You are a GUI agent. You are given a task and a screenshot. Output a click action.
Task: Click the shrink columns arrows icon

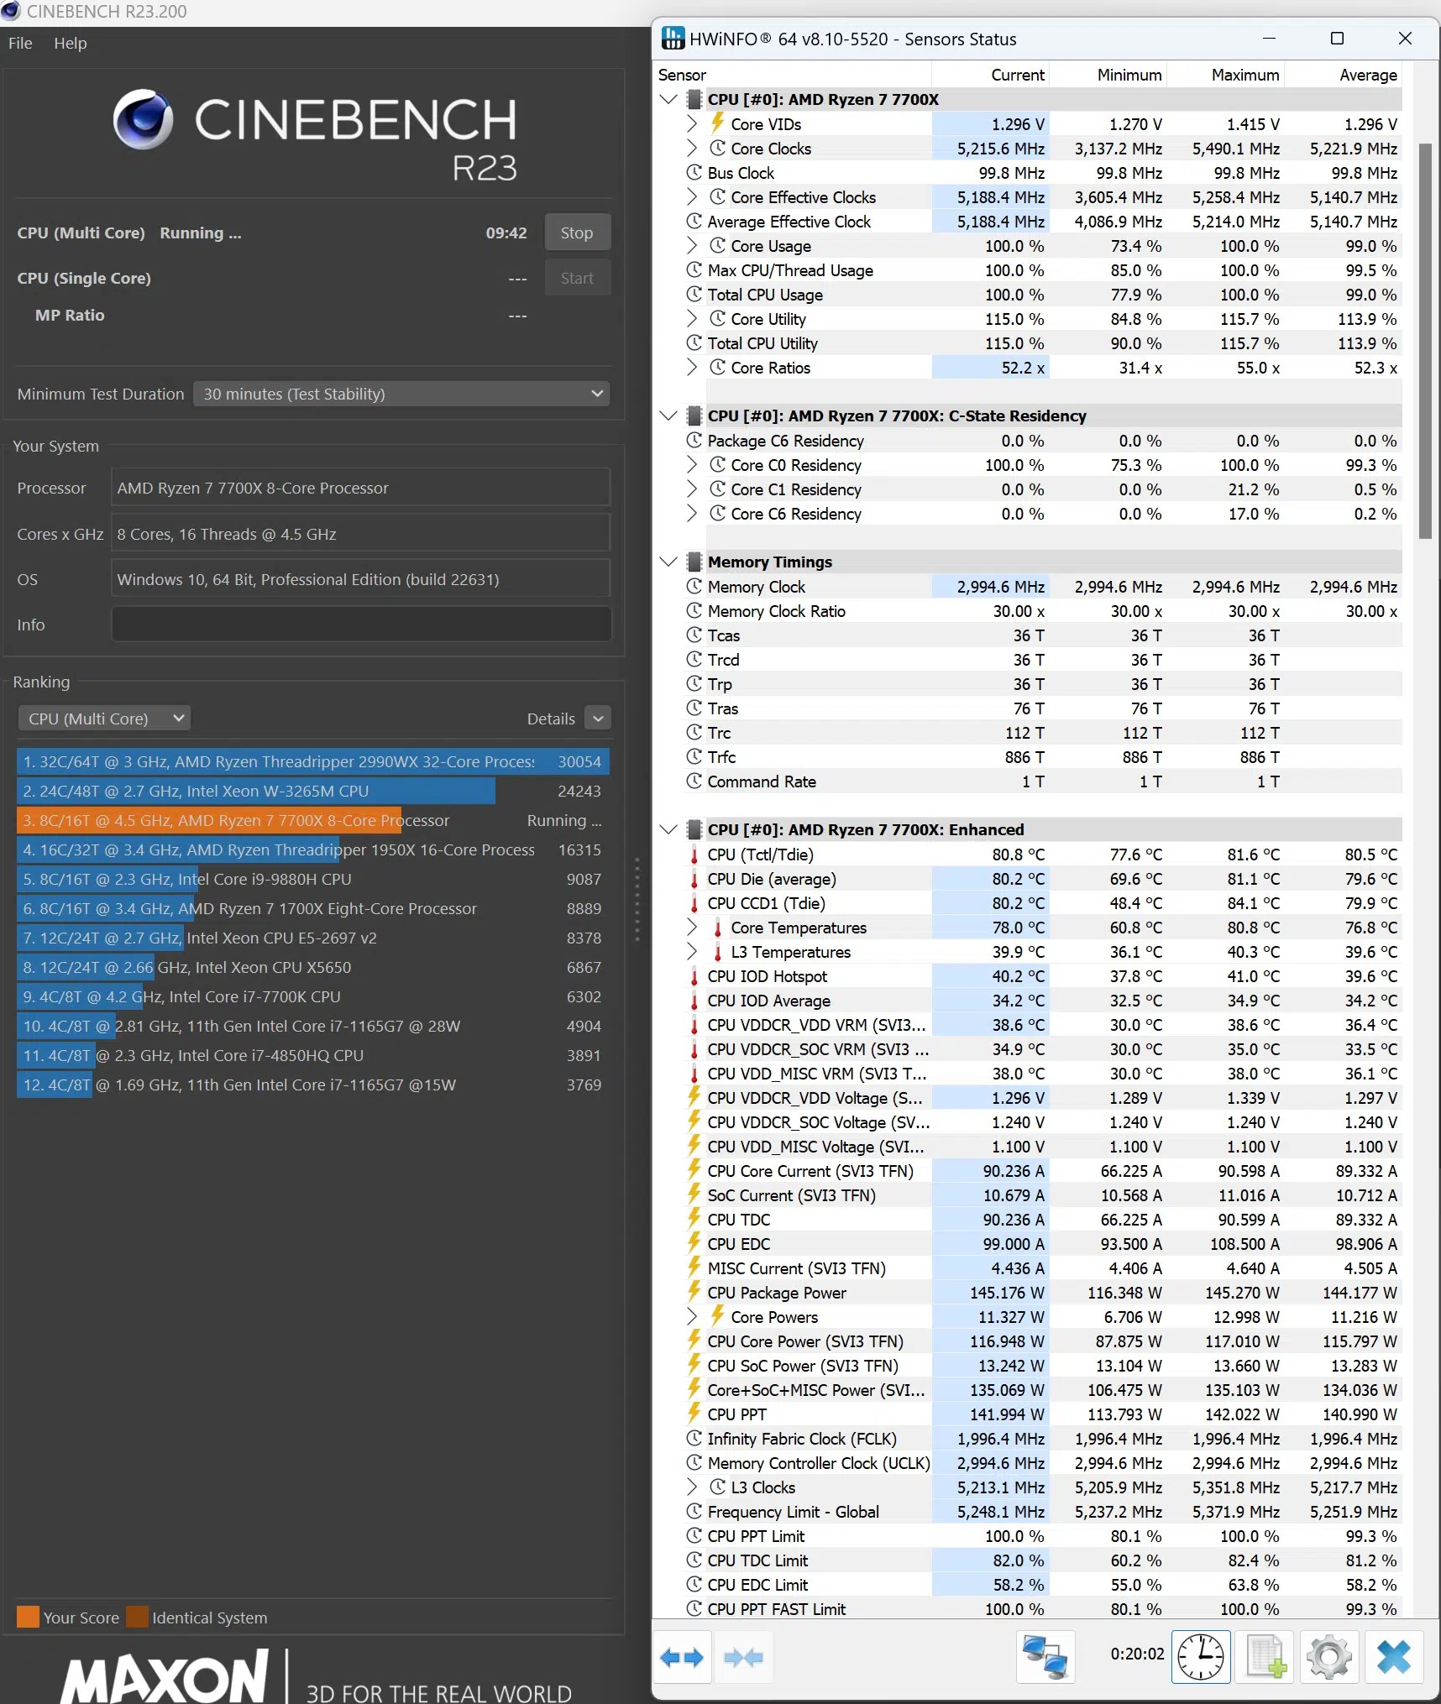point(743,1657)
